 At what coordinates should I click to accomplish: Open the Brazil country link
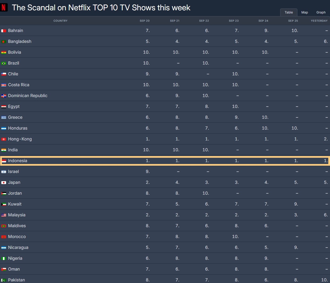[x=14, y=63]
